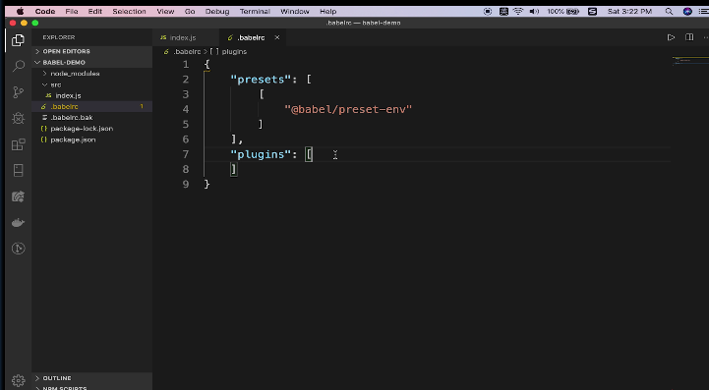Close the .babelrc editor tab

click(x=277, y=37)
